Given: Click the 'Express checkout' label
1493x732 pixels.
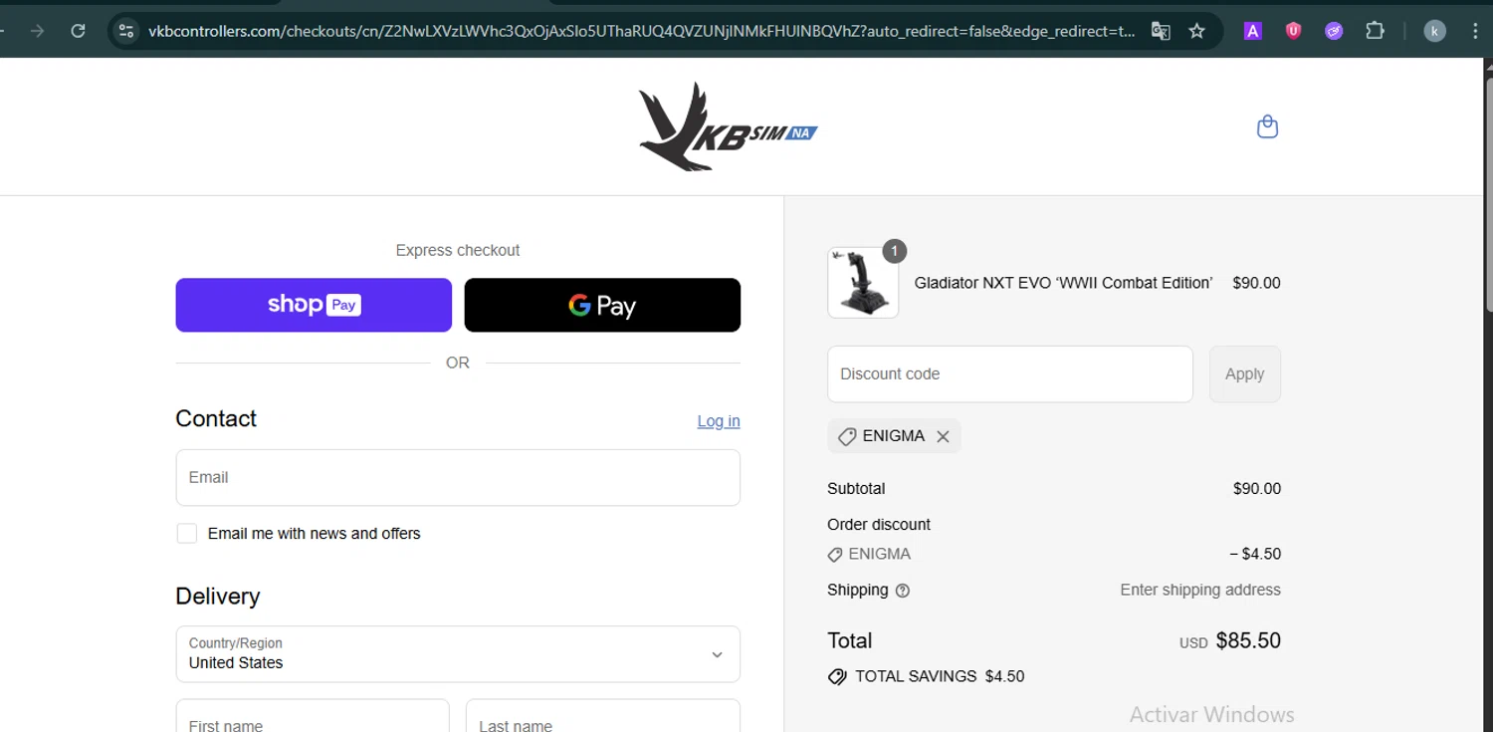Looking at the screenshot, I should 458,250.
